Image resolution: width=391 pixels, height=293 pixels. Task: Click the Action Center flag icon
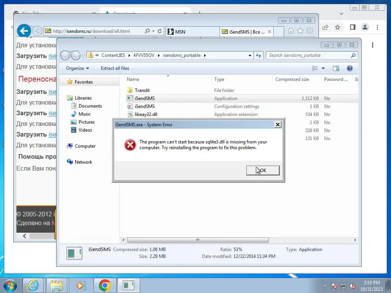coord(334,286)
